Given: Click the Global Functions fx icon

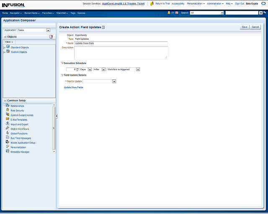Looking at the screenshot, I should (x=8, y=133).
